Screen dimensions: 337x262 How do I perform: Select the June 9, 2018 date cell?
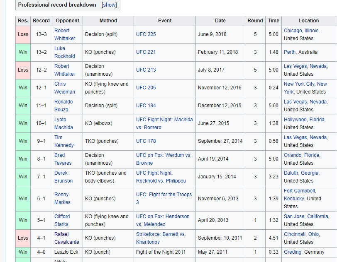click(220, 34)
